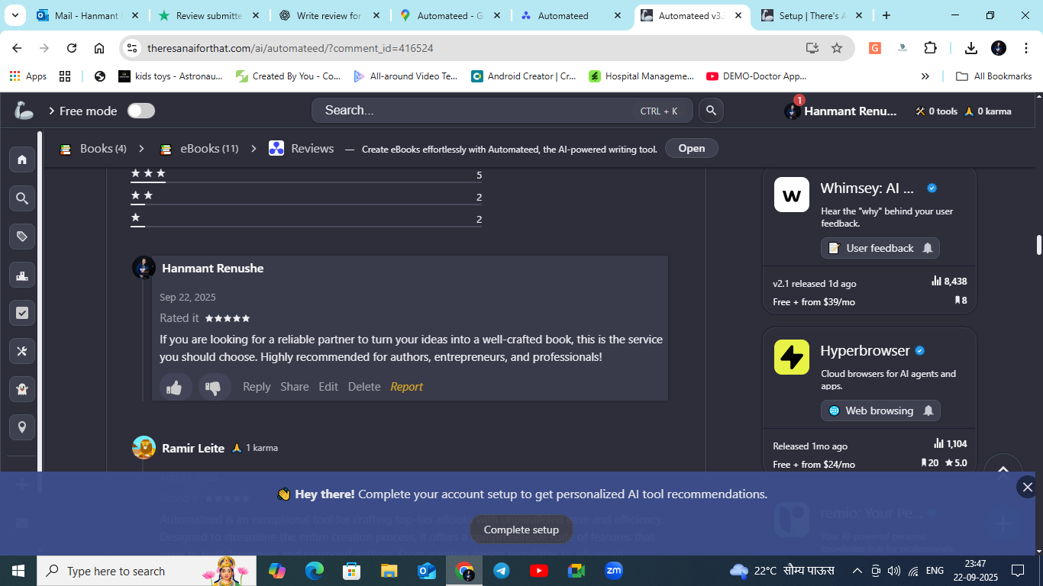Share Hanmant Renushe's review
1043x586 pixels.
coord(295,387)
